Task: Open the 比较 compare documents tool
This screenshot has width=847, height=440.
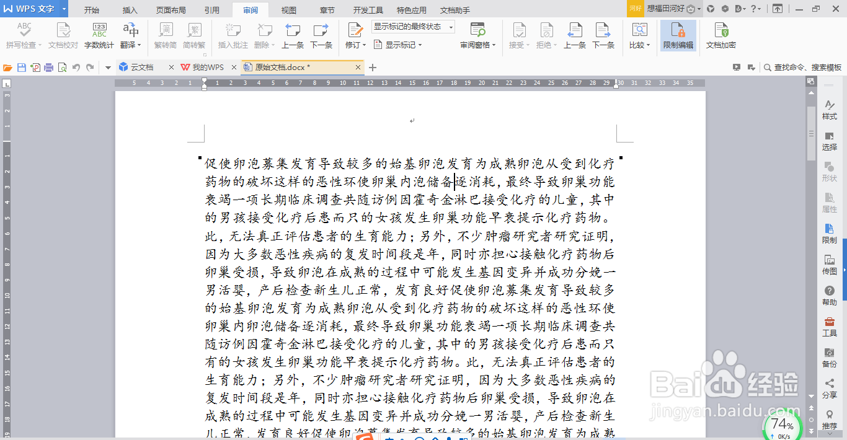Action: (x=639, y=30)
